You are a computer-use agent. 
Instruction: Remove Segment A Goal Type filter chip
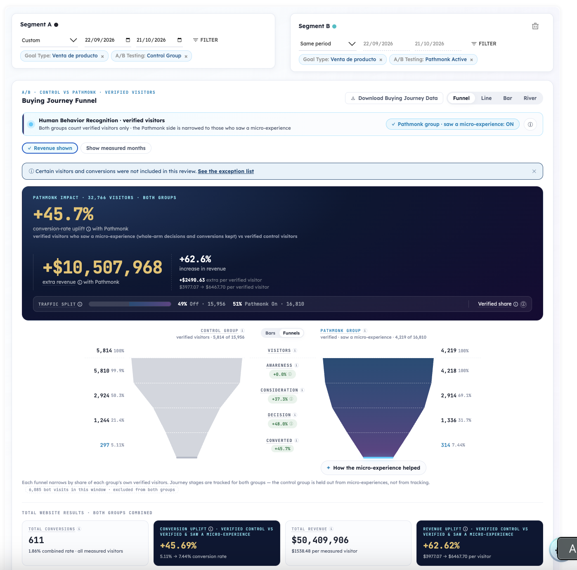[102, 56]
